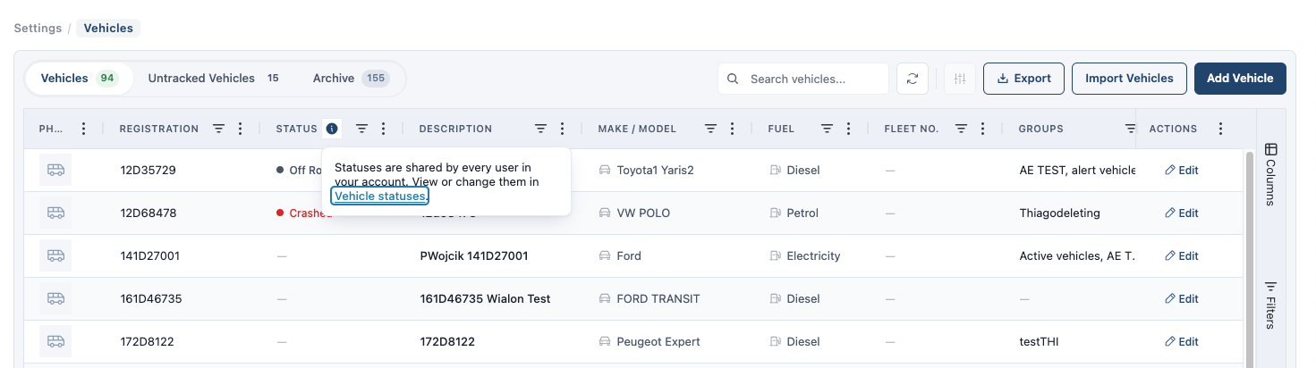Viewport: 1316px width, 368px height.
Task: Click Toyota1 Yaris2 make cell
Action: pos(646,170)
